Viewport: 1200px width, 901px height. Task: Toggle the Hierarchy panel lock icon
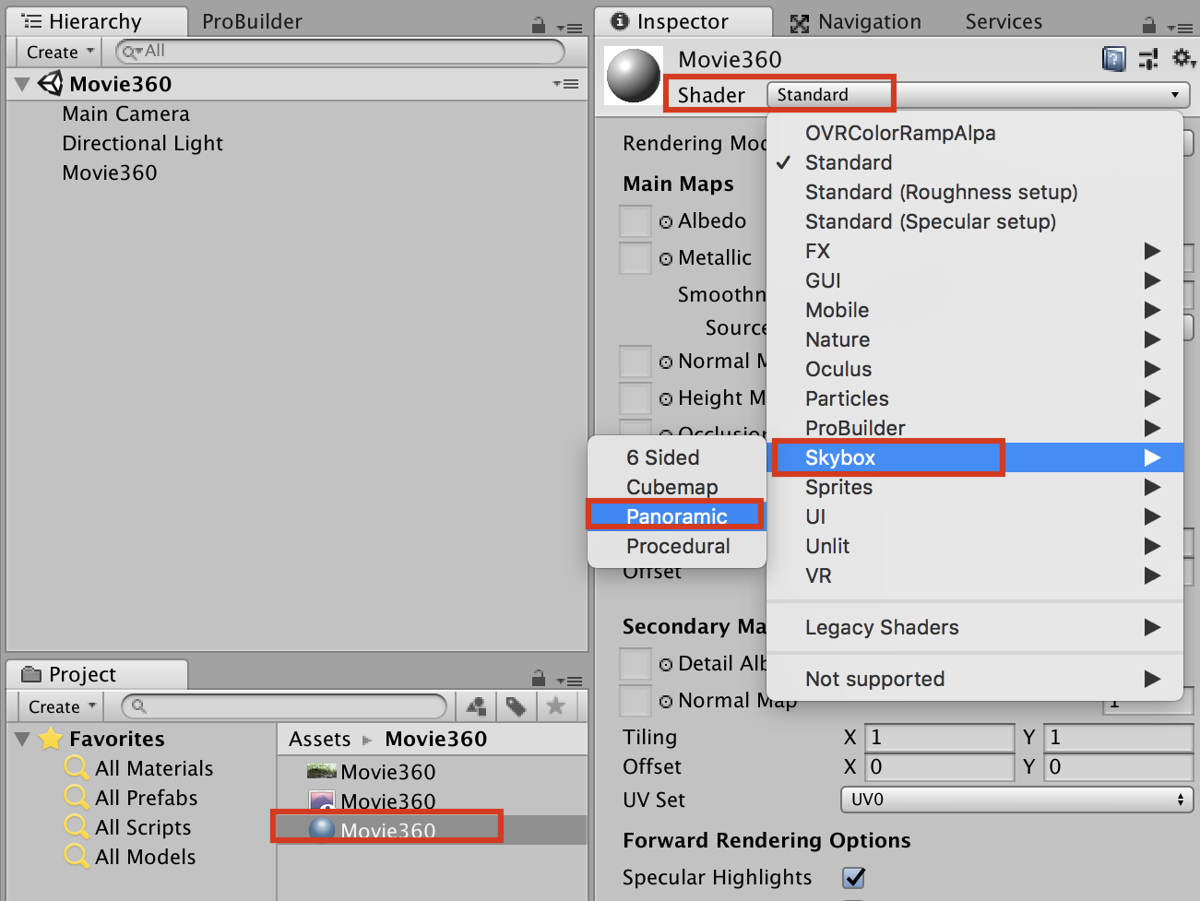(x=539, y=26)
